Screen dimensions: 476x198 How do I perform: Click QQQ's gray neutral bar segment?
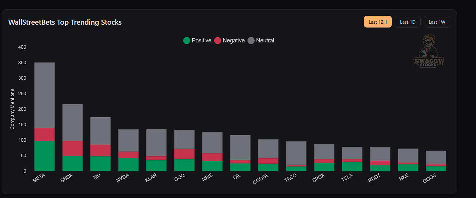184,139
